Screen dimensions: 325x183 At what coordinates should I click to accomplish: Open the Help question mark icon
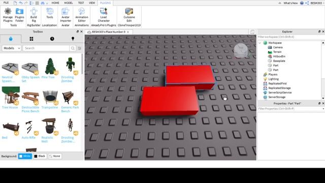(x=302, y=3)
